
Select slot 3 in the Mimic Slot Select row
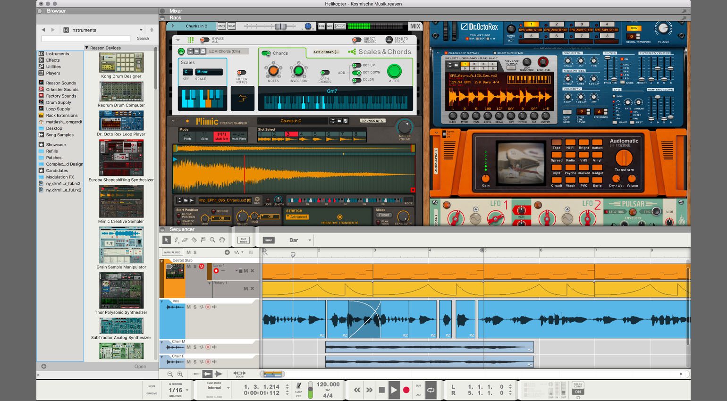[x=291, y=134]
